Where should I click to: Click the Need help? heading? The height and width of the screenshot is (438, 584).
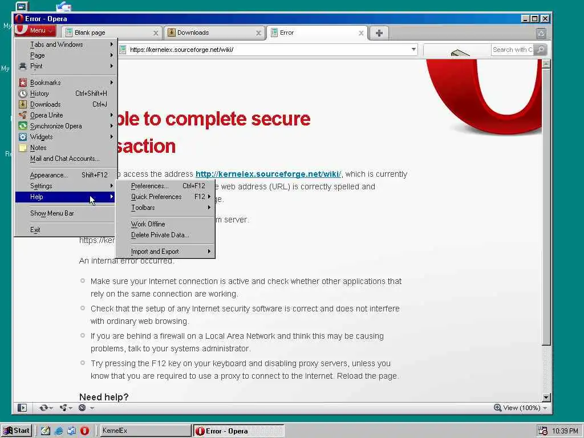coord(104,397)
